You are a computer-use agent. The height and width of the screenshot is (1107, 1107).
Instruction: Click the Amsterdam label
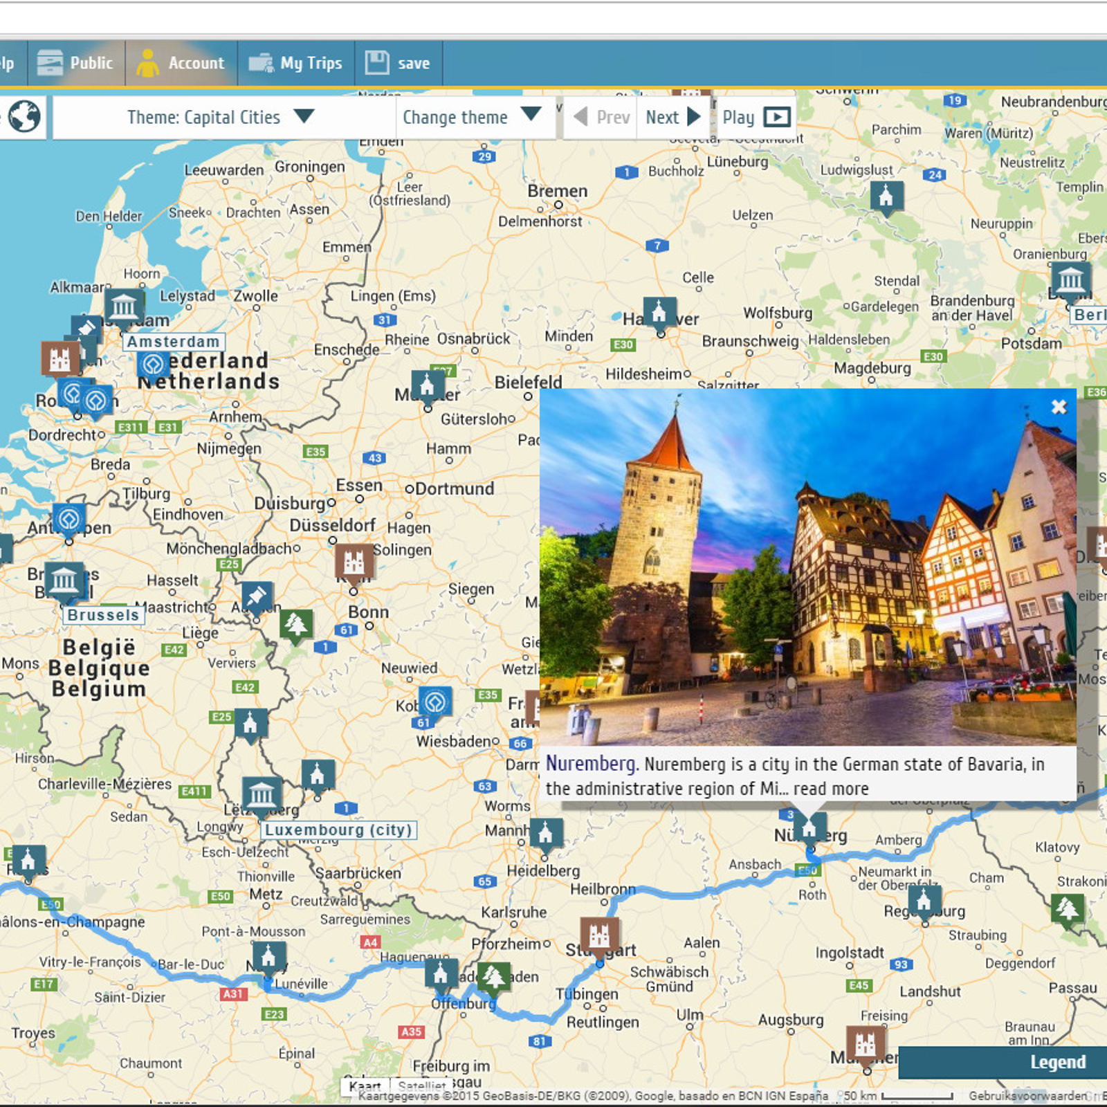[174, 342]
